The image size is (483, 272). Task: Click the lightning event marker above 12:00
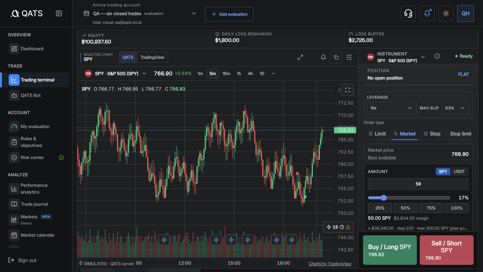click(x=164, y=240)
